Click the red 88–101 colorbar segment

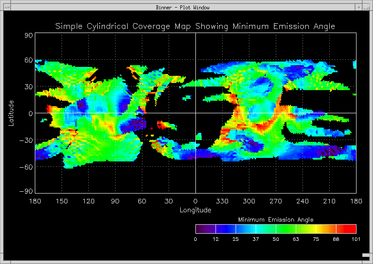(346, 229)
